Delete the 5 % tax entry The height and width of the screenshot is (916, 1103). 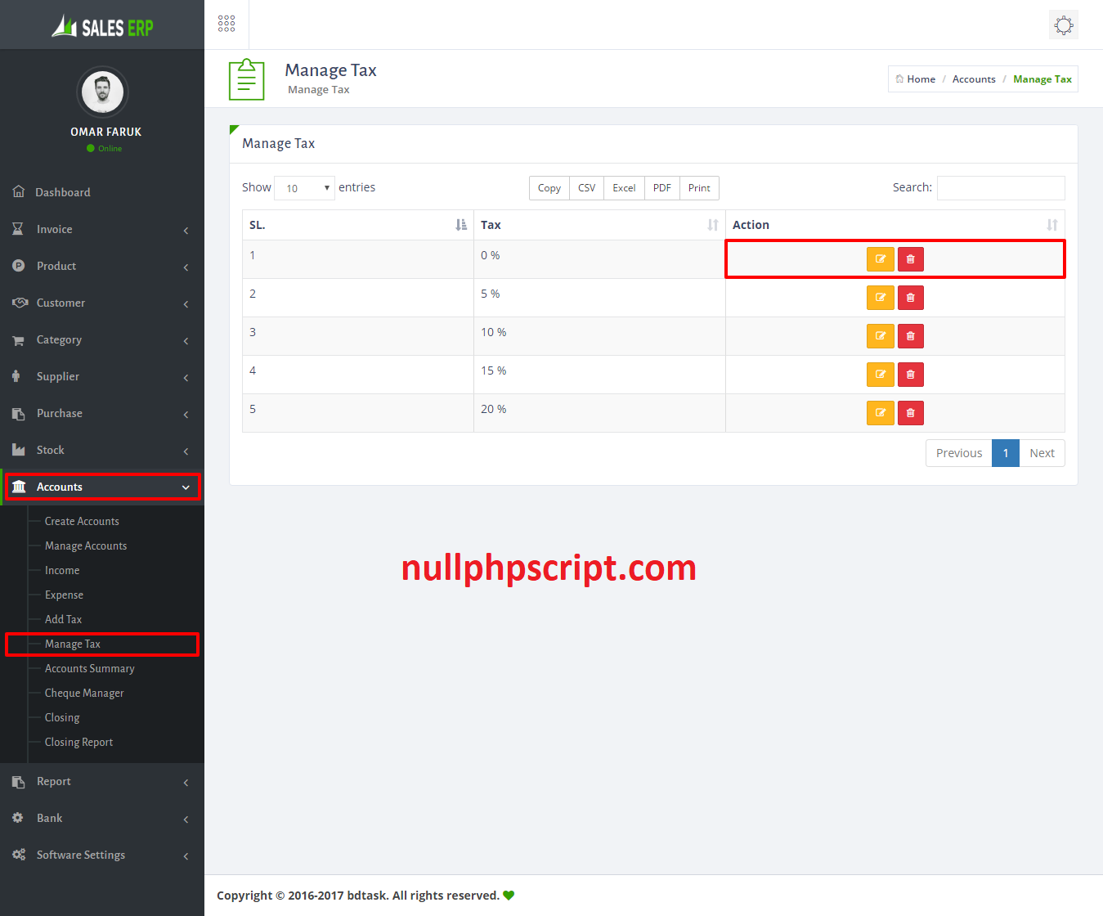click(911, 298)
